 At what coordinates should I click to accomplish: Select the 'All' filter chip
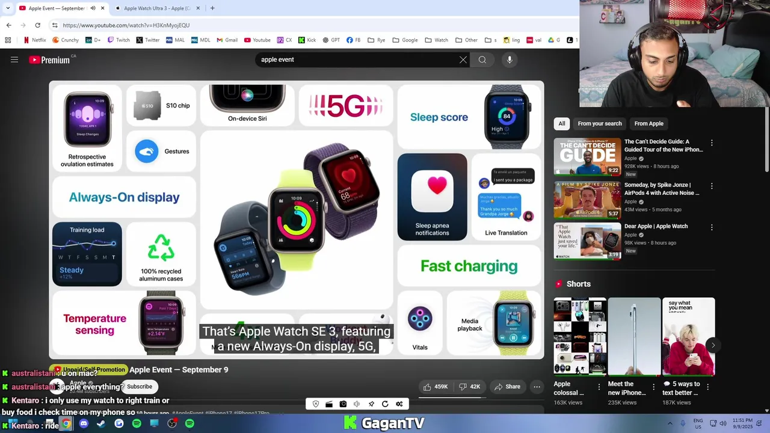(x=562, y=124)
